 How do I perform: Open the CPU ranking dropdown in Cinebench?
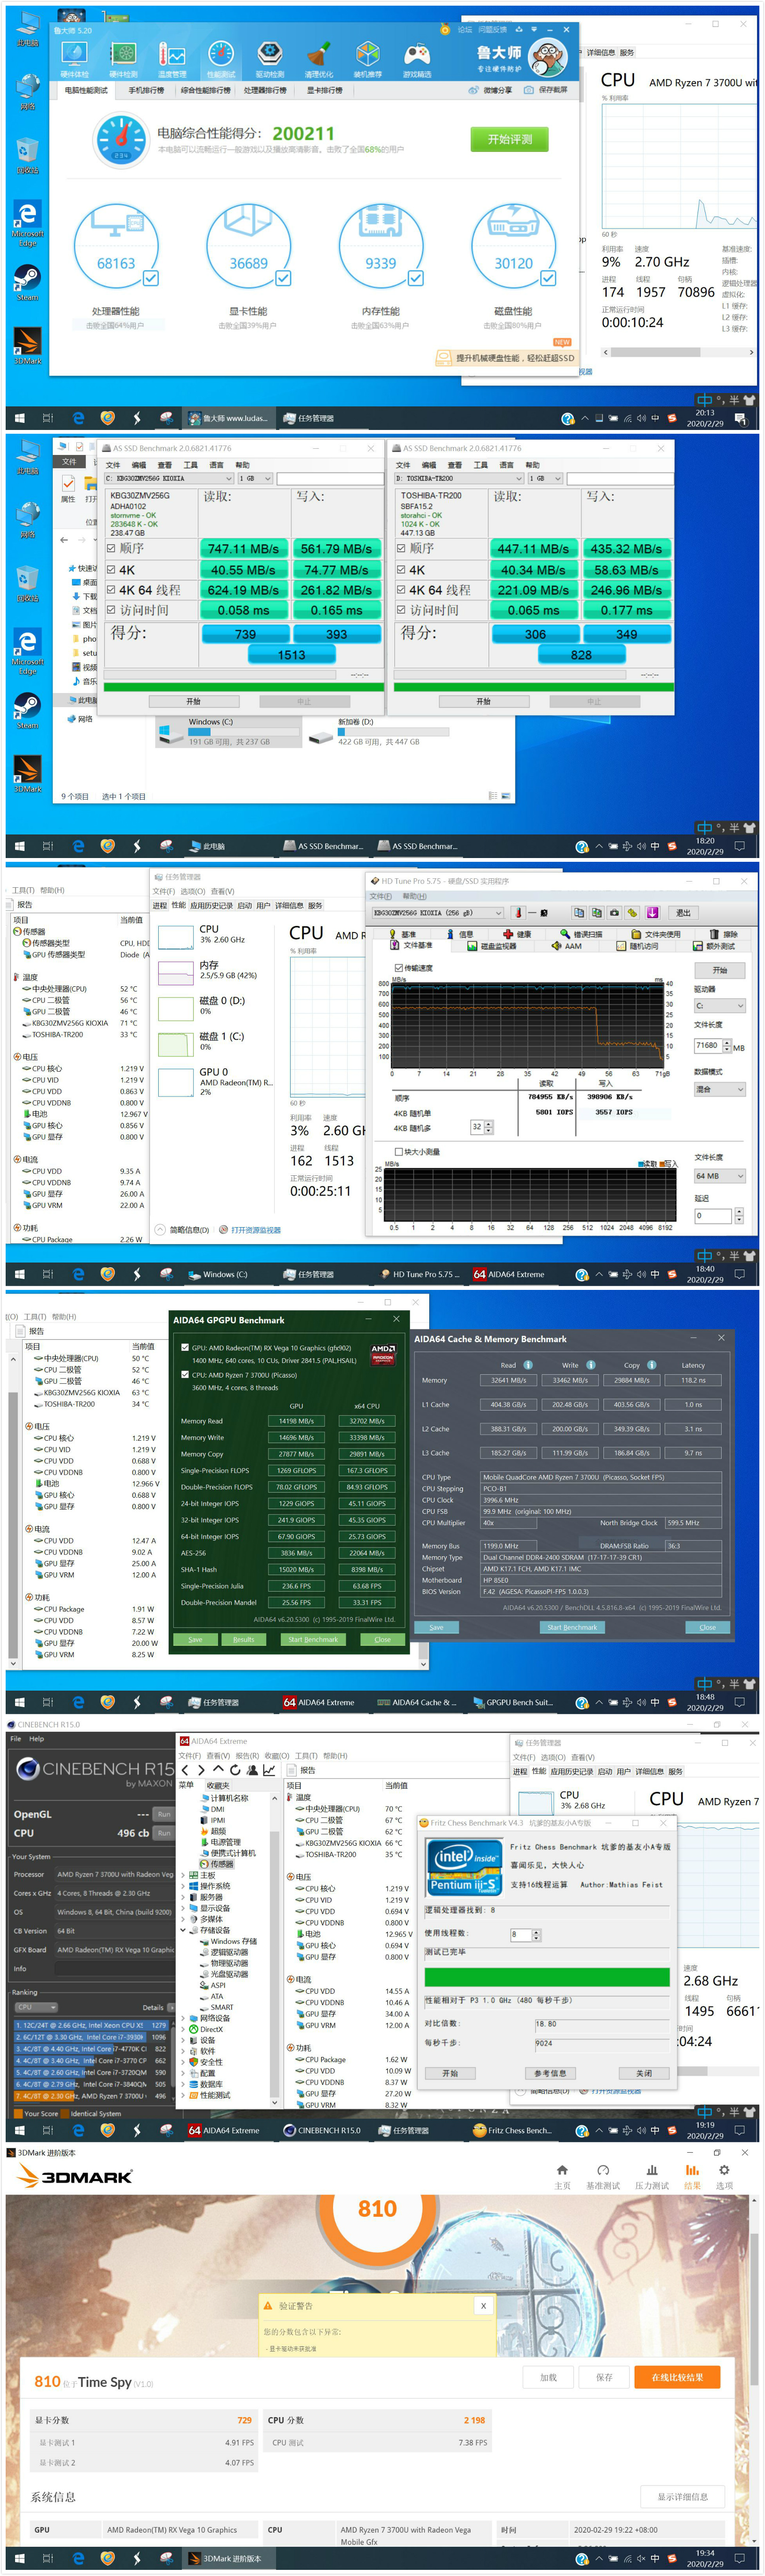[36, 2007]
